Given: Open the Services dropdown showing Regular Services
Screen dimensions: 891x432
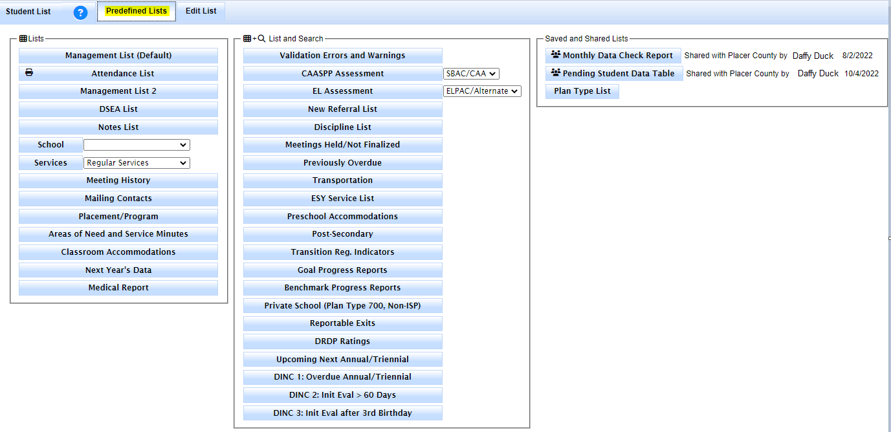Looking at the screenshot, I should coord(137,162).
